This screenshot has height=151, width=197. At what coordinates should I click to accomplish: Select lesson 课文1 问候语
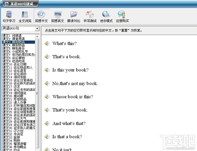19,36
